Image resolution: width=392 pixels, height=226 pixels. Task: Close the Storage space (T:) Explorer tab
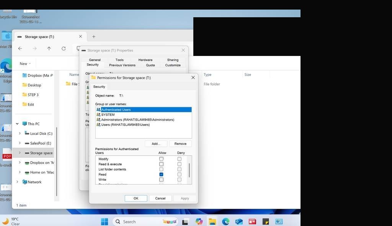point(80,36)
